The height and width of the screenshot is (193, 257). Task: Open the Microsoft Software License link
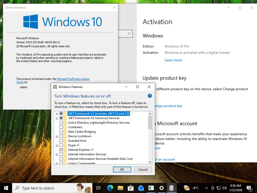[x=73, y=79]
